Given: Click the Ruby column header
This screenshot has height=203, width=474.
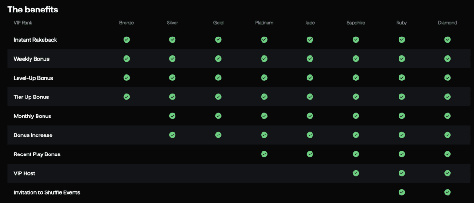Looking at the screenshot, I should (402, 23).
